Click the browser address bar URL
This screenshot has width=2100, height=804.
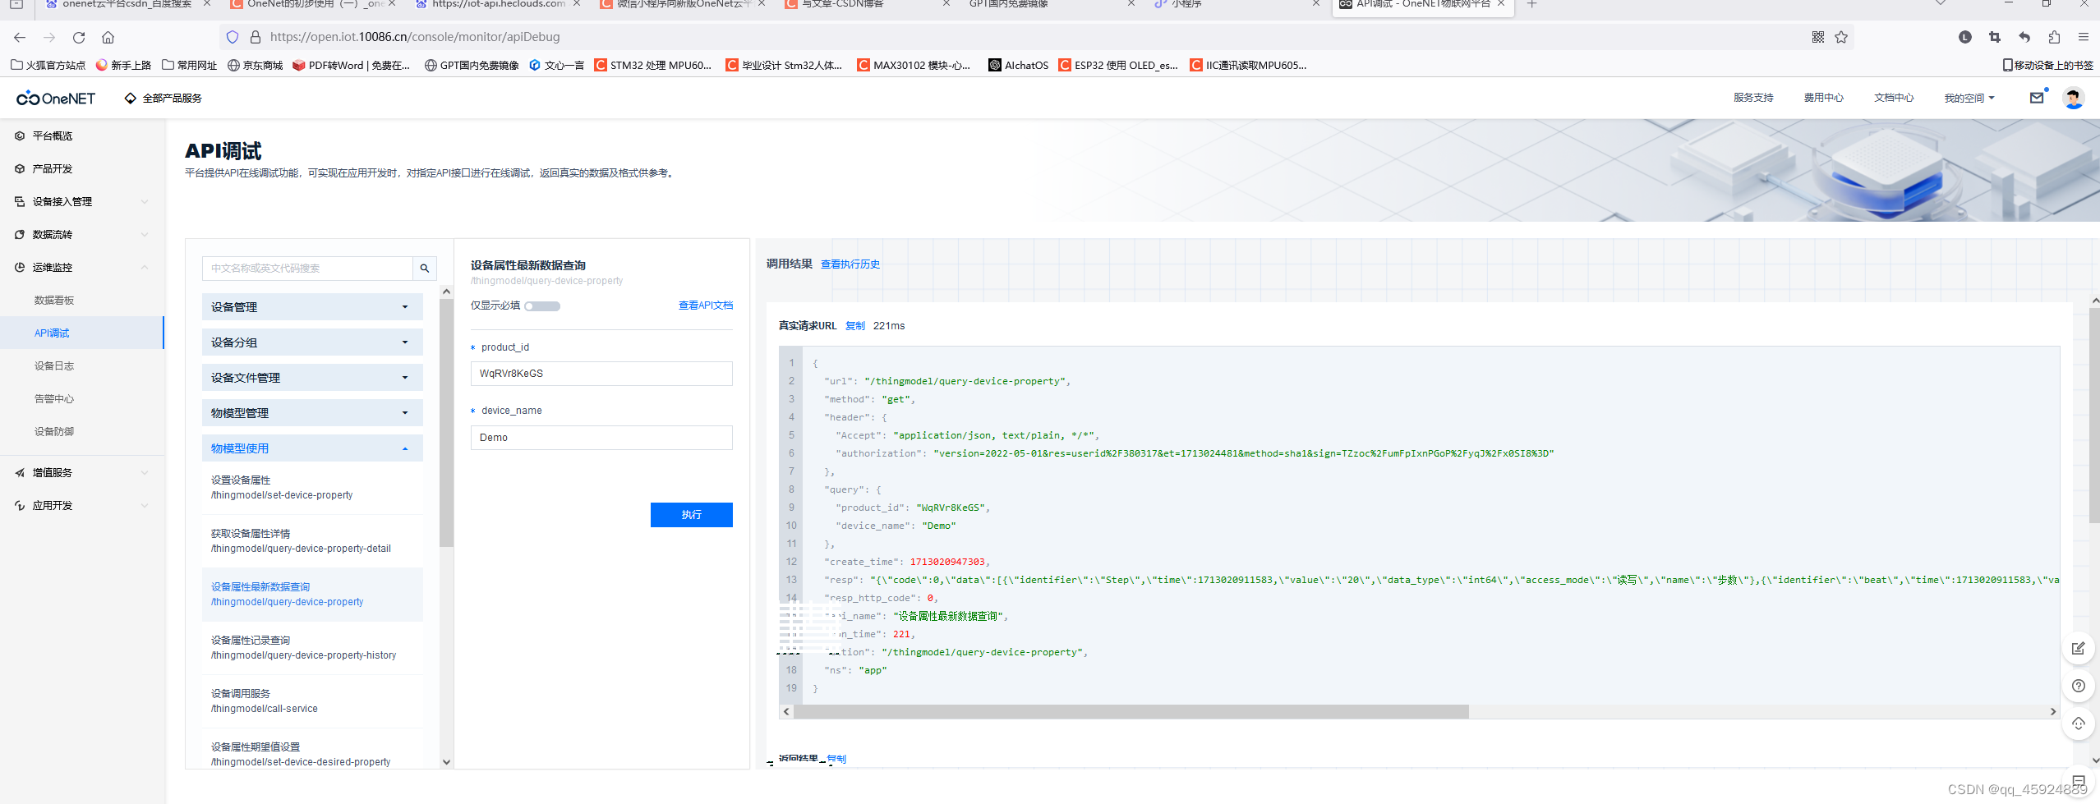(415, 37)
